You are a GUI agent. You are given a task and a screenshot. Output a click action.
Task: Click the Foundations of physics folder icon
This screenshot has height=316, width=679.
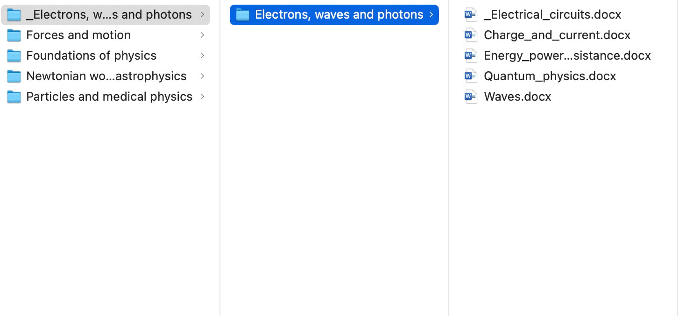click(x=14, y=56)
